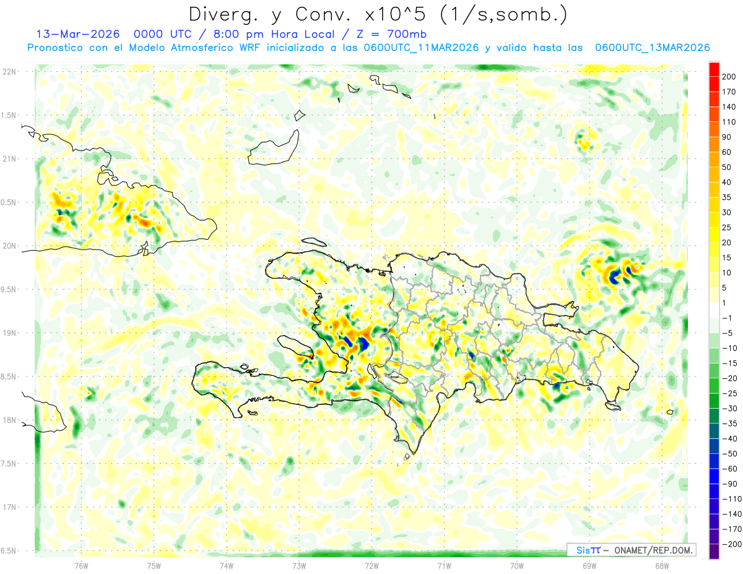The height and width of the screenshot is (574, 743).
Task: Click the blue "Sis" logo text
Action: coord(582,550)
